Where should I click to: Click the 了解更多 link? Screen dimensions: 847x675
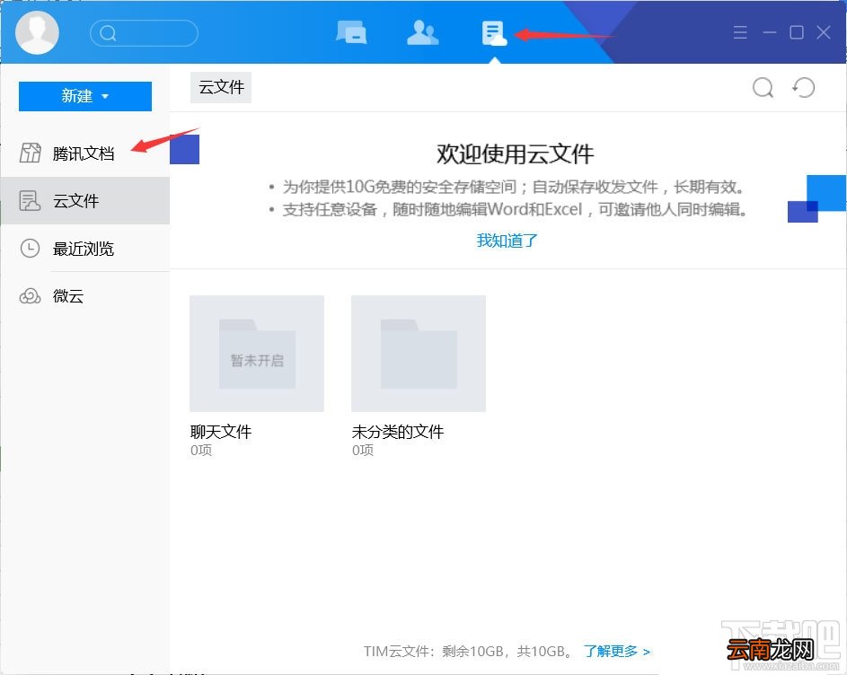point(617,652)
